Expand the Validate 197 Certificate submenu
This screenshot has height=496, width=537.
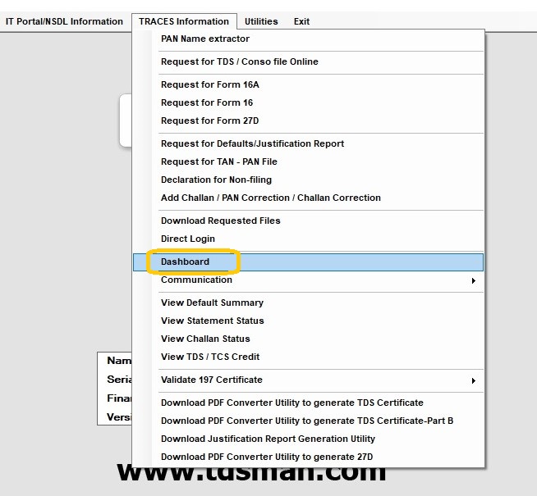(x=473, y=380)
